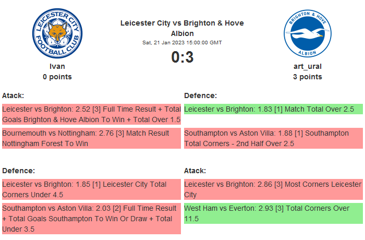This screenshot has height=240, width=365.
Task: Choose Southampton 2nd Half Corners Over 2.5 bet
Action: pyautogui.click(x=273, y=138)
